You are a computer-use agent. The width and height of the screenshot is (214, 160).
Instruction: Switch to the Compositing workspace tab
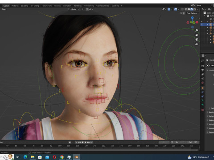click(89, 6)
